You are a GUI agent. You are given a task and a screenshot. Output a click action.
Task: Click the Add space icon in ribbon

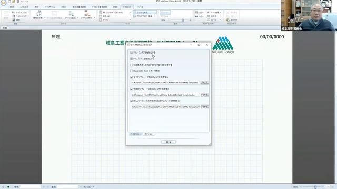tap(71, 14)
